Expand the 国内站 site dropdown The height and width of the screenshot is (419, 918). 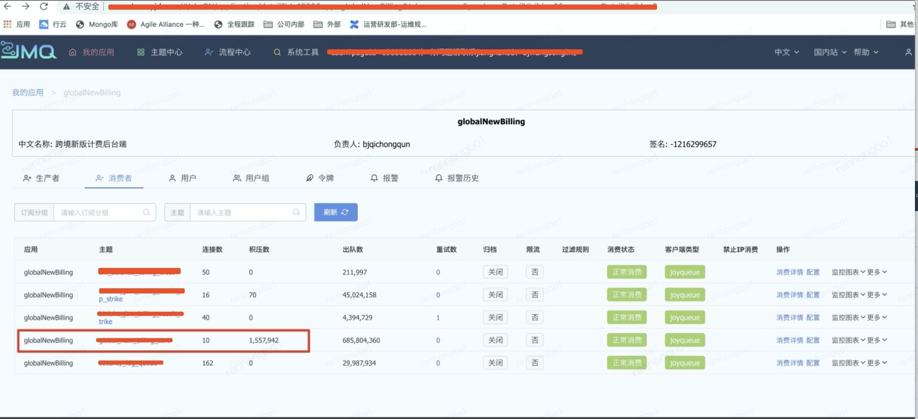[x=830, y=52]
